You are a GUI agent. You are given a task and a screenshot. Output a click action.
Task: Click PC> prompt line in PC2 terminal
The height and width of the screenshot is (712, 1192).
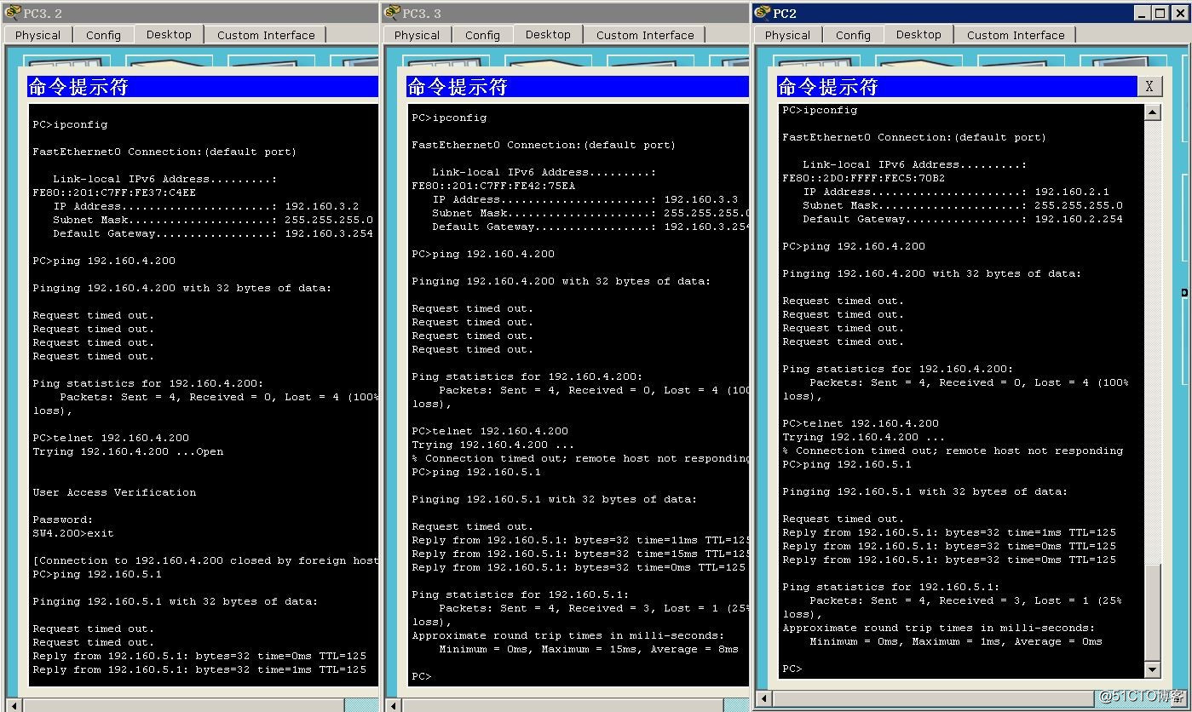coord(792,669)
